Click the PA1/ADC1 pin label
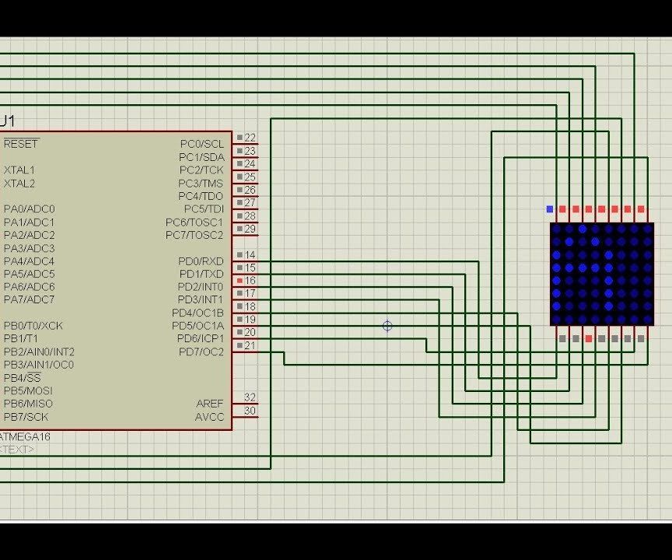The width and height of the screenshot is (672, 560). pos(29,222)
